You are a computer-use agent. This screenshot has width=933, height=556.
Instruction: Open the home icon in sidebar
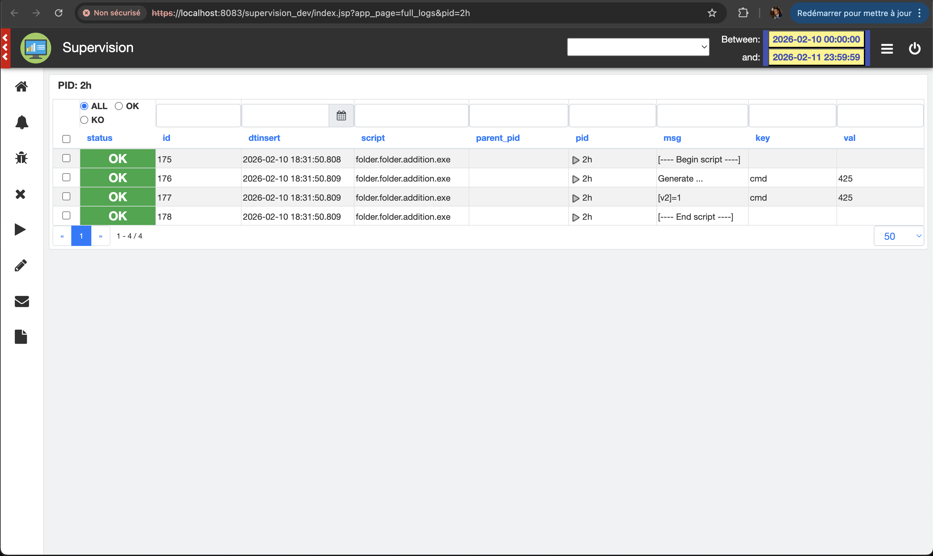(21, 87)
